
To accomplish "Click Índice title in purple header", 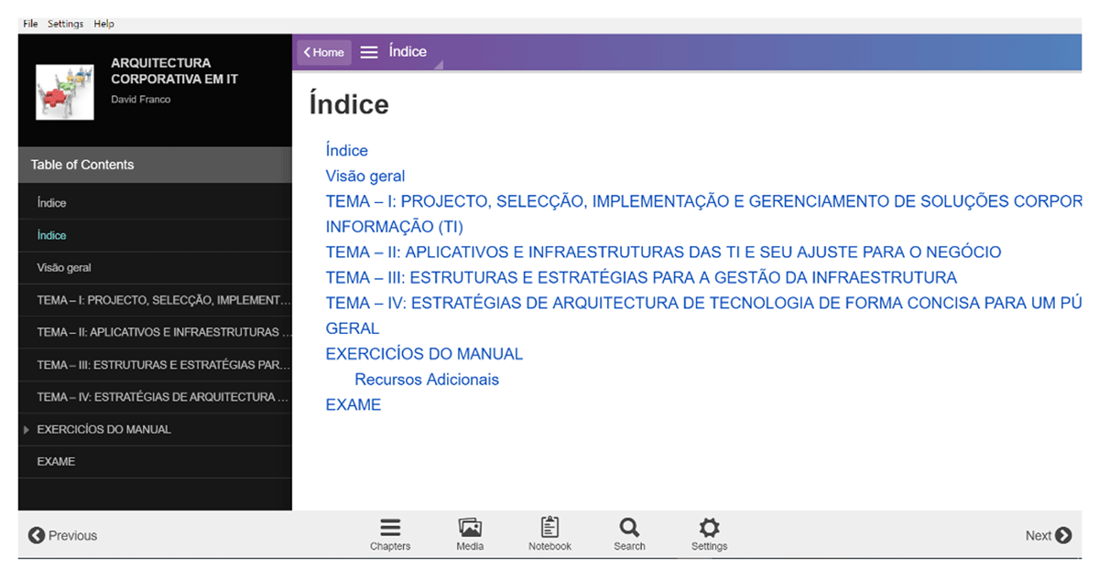I will 408,52.
